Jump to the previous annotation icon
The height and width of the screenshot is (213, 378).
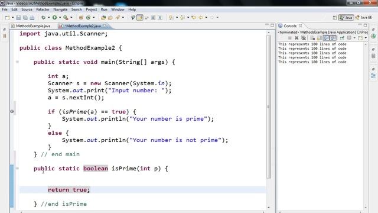(x=183, y=17)
